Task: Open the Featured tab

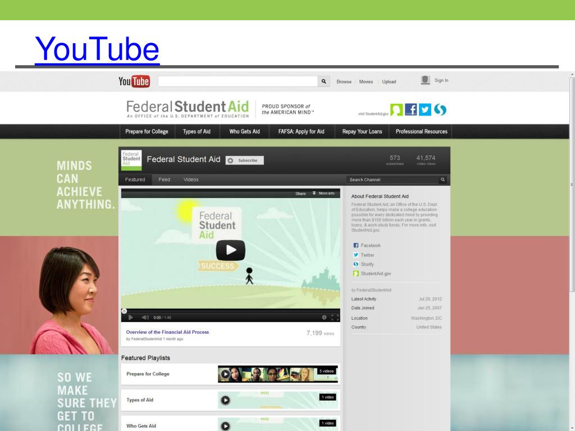Action: point(135,180)
